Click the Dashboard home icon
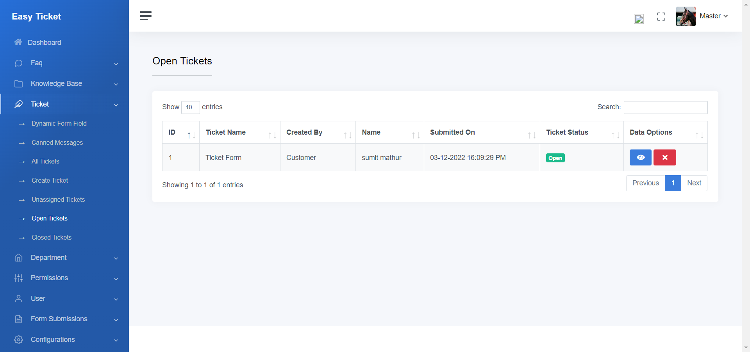750x352 pixels. [x=18, y=42]
